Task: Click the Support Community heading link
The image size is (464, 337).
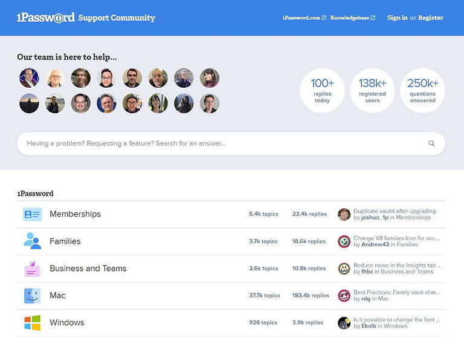Action: 117,18
